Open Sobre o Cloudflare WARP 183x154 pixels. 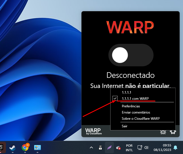[x=141, y=119]
